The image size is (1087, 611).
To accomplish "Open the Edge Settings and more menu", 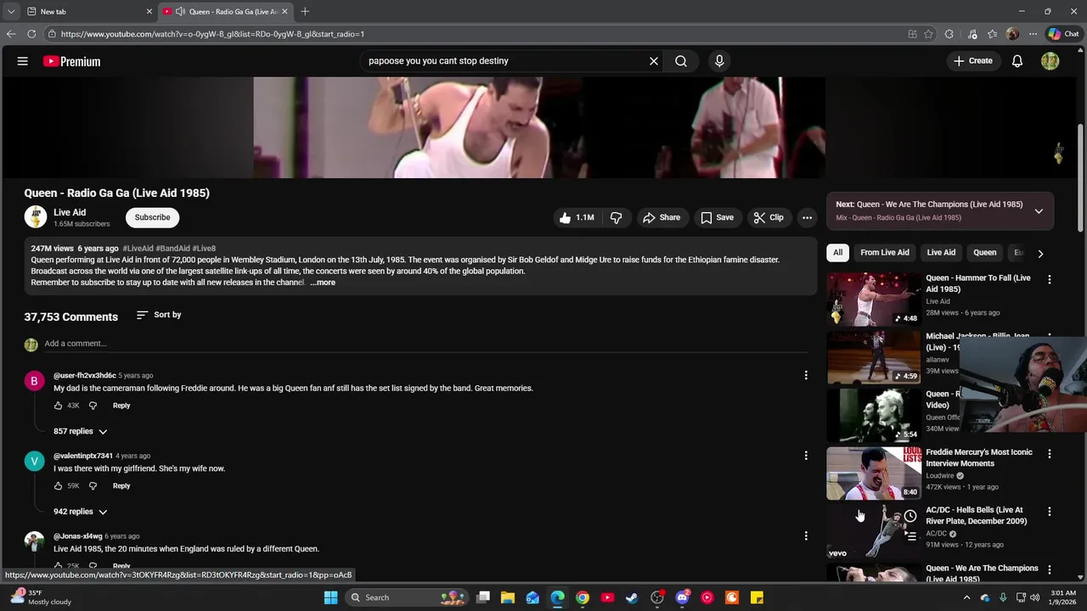I will click(1033, 34).
